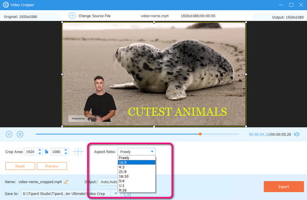The height and width of the screenshot is (200, 307).
Task: Click the top-center crop handle
Action: (x=154, y=23)
